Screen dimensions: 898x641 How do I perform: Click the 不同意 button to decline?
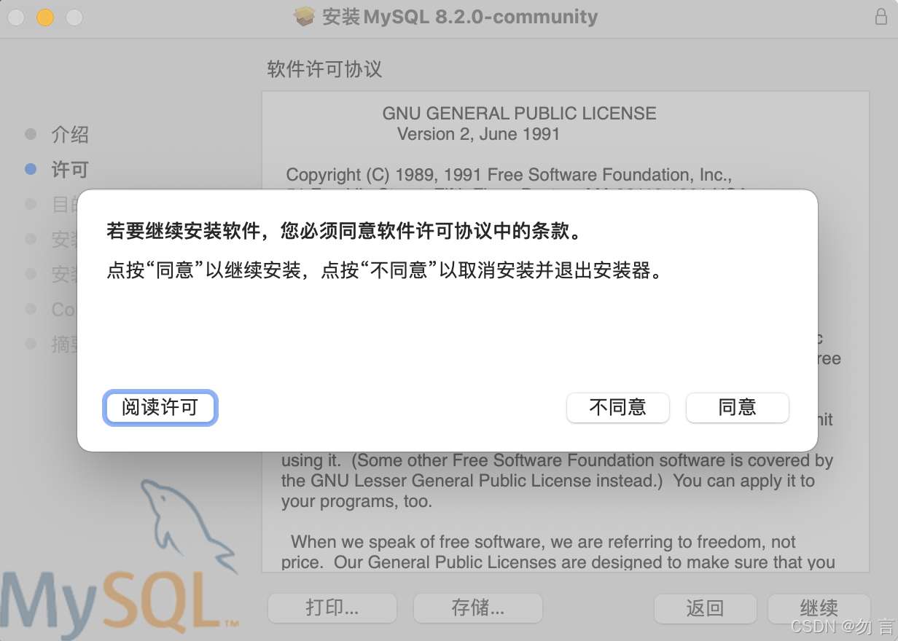click(x=617, y=407)
